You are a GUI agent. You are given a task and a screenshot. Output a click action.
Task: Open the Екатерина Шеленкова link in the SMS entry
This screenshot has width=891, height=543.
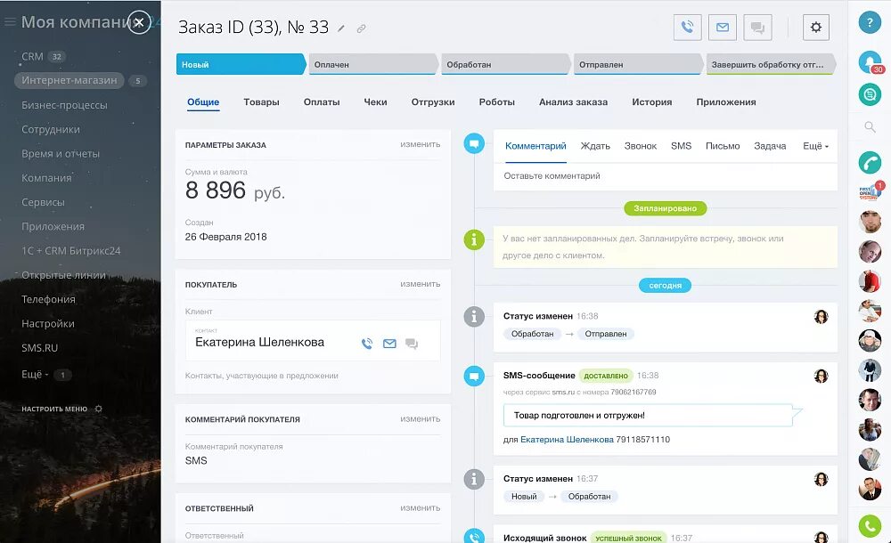[567, 440]
